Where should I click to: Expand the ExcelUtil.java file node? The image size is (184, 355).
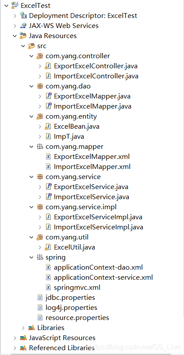point(40,247)
